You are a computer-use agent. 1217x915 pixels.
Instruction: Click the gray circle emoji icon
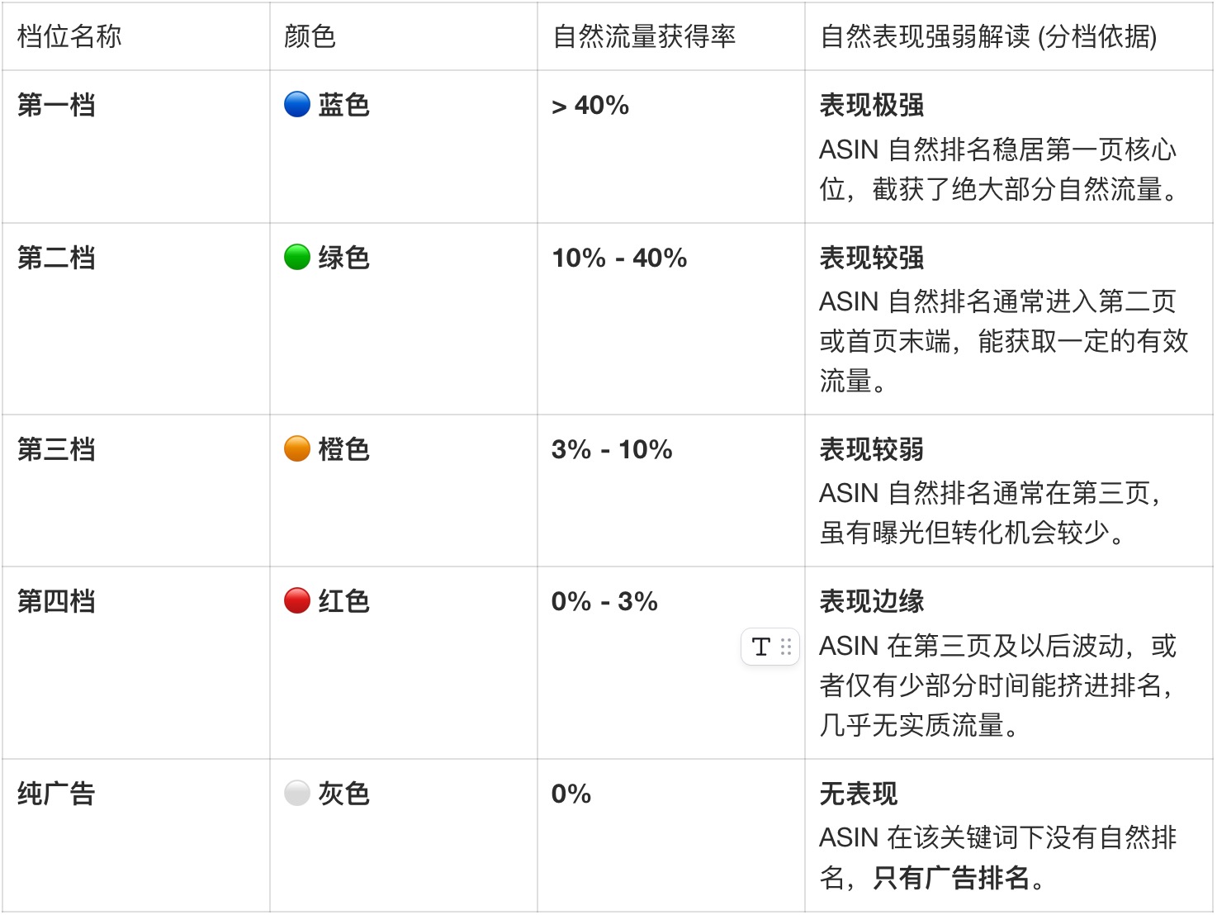point(297,794)
